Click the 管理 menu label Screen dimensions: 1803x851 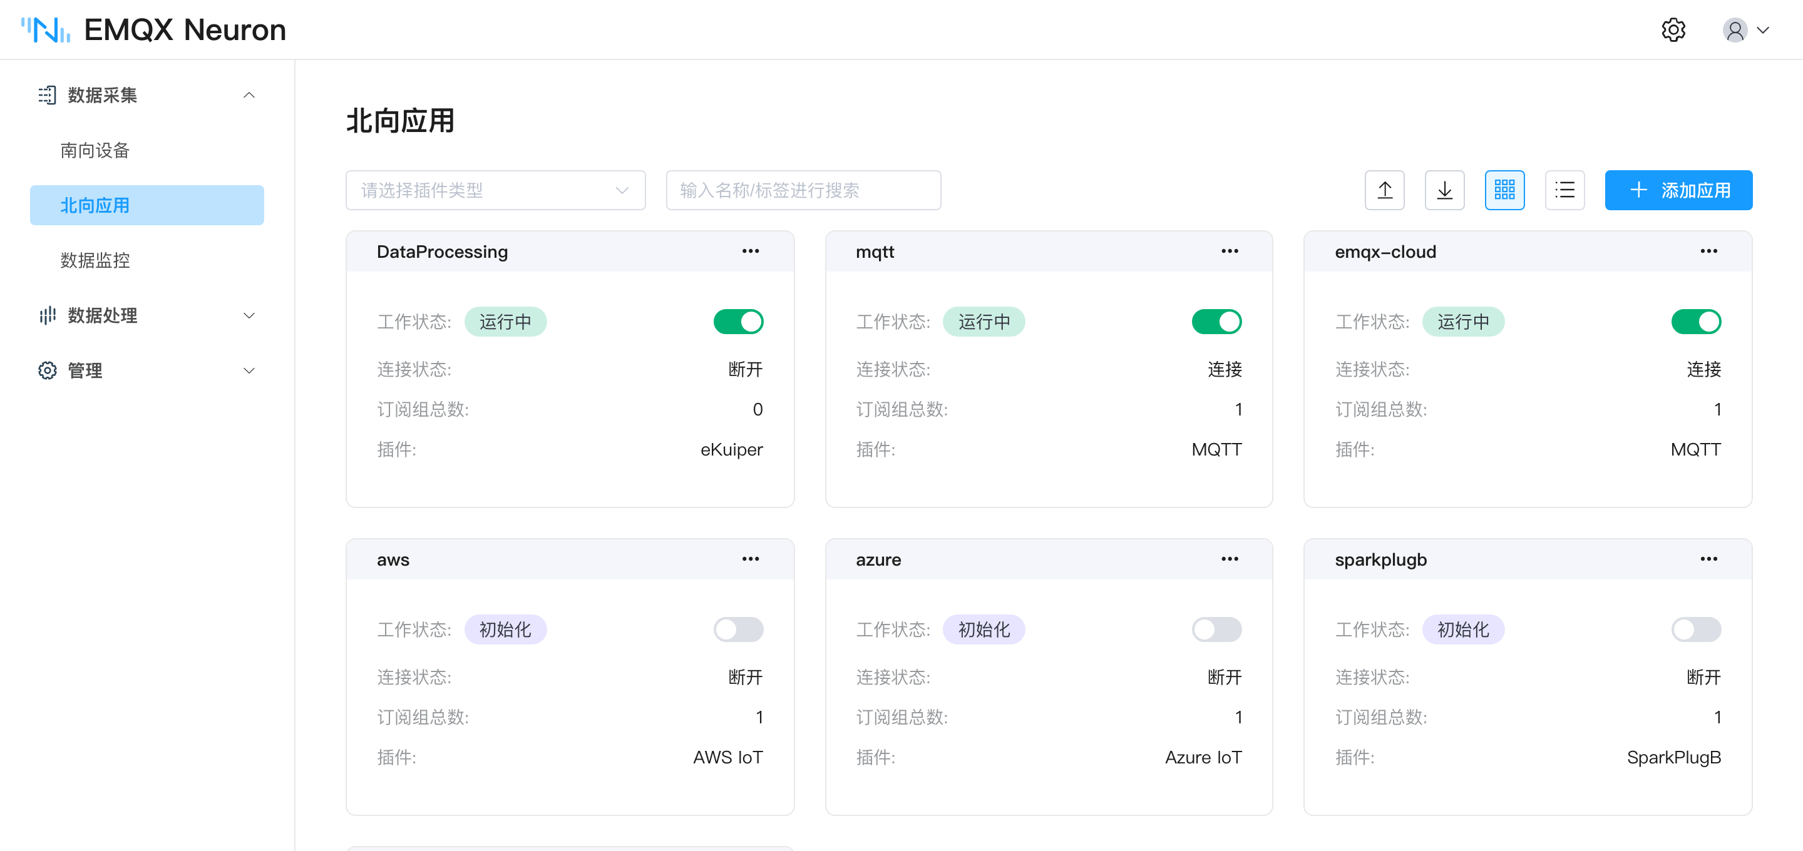pyautogui.click(x=85, y=370)
